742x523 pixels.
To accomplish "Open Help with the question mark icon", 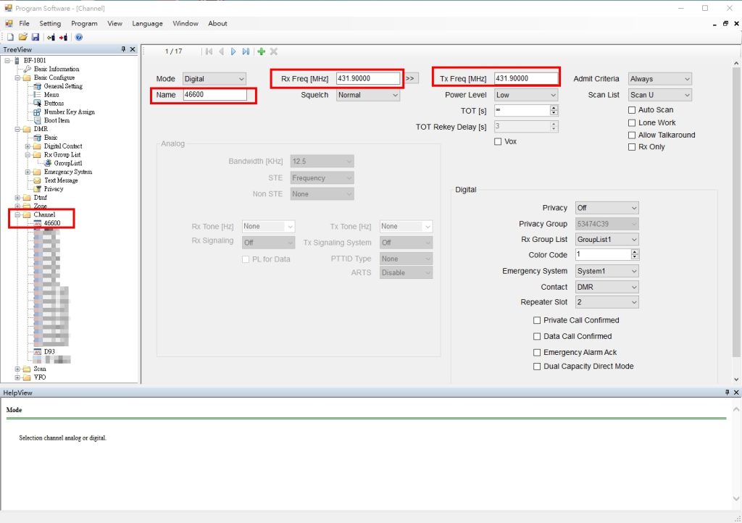I will [x=78, y=37].
